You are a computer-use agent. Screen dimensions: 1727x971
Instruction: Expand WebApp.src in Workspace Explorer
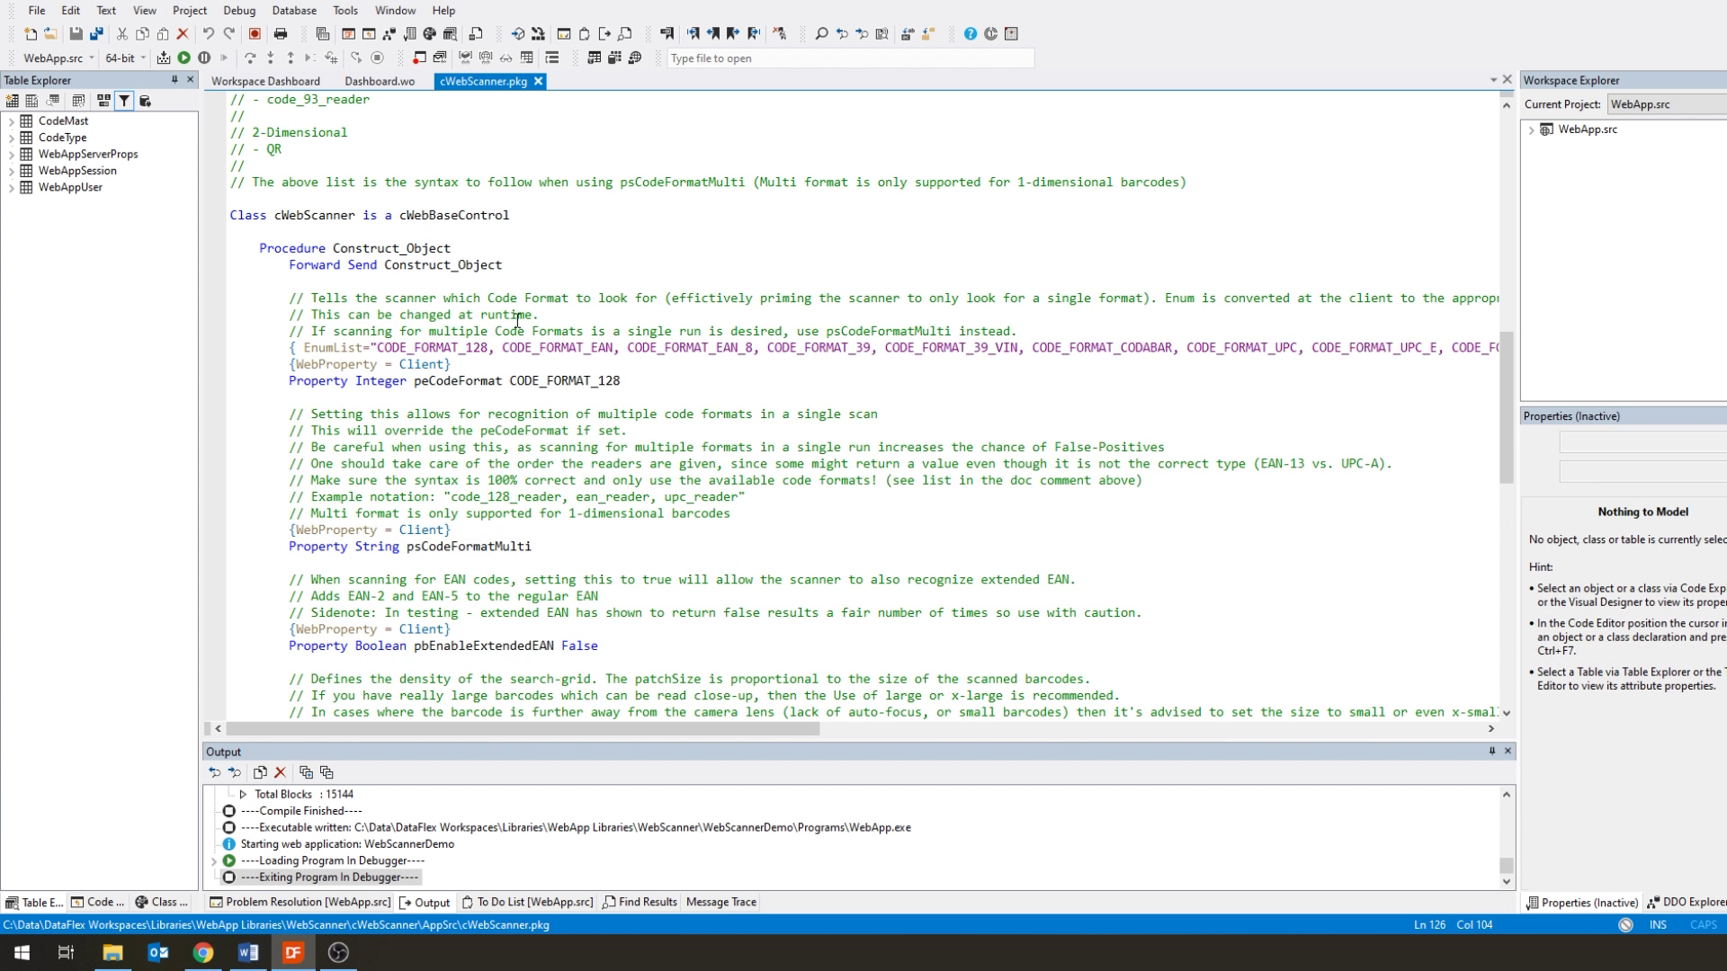pyautogui.click(x=1531, y=129)
